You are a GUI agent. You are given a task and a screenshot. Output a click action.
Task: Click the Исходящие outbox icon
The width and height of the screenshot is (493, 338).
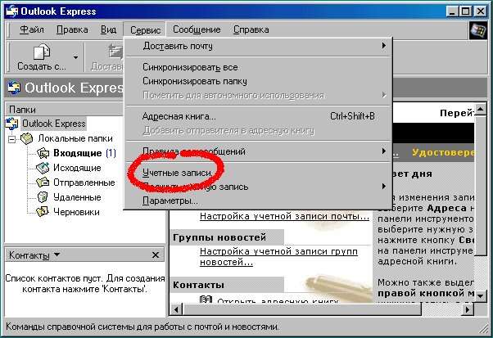(43, 168)
